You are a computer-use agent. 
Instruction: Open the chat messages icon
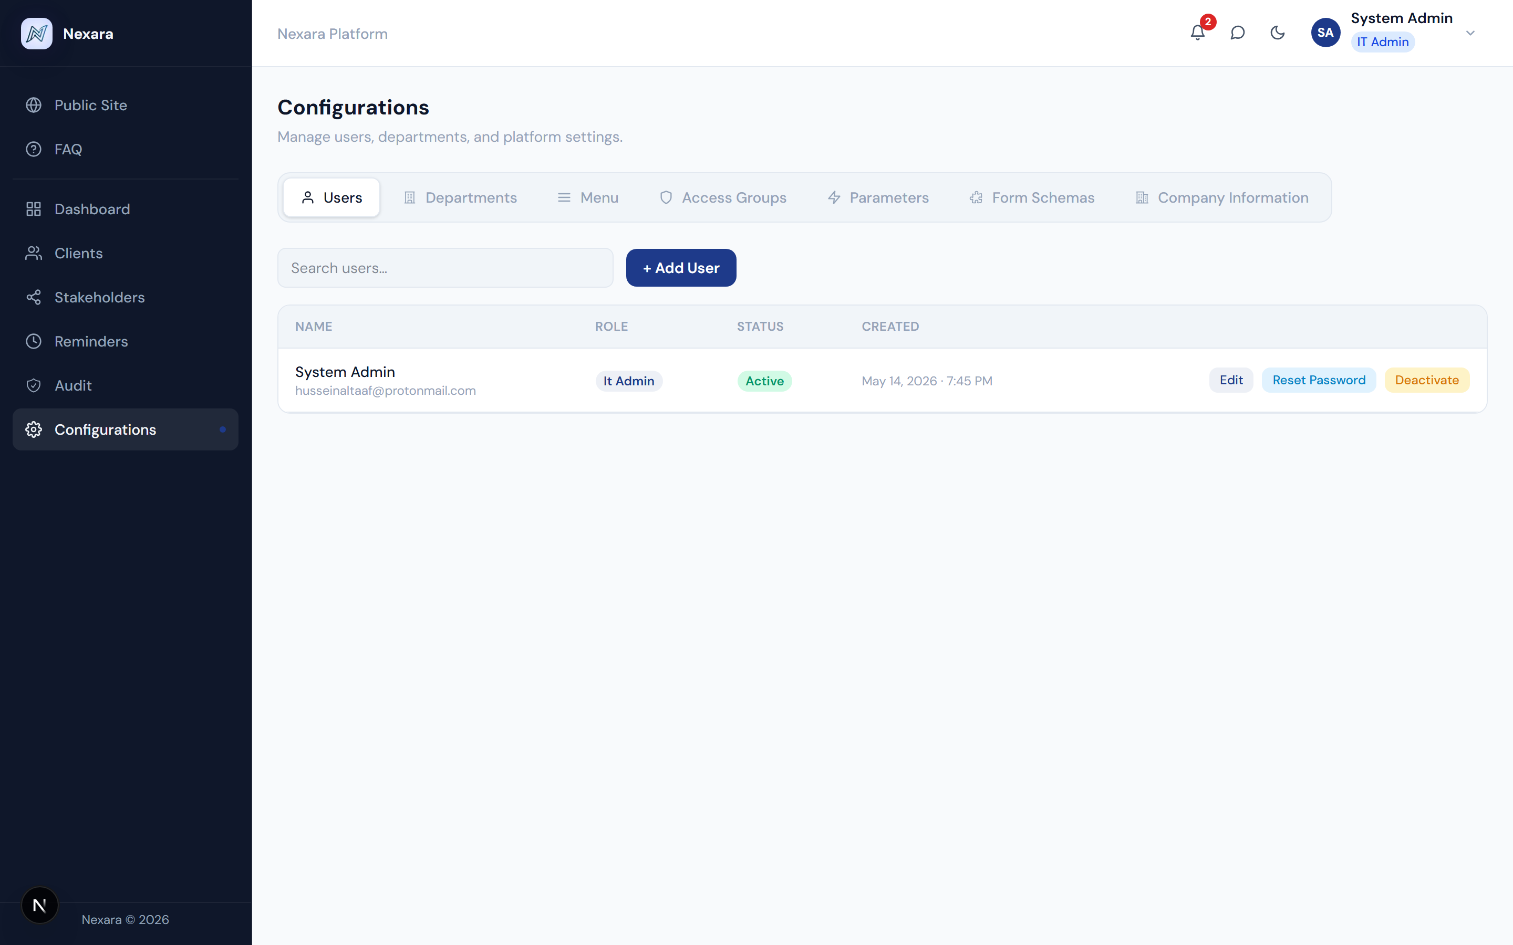[x=1237, y=33]
